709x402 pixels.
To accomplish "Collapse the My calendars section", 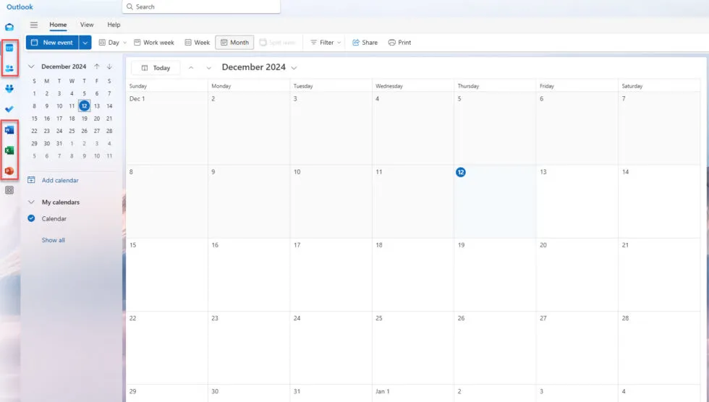I will pos(31,202).
